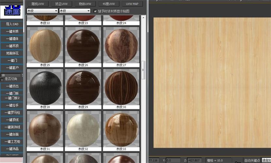Click the material list scrollbar thumb

click(143, 70)
